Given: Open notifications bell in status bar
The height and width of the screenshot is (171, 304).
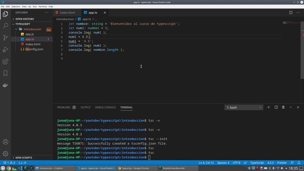Looking at the screenshot, I should point(299,162).
